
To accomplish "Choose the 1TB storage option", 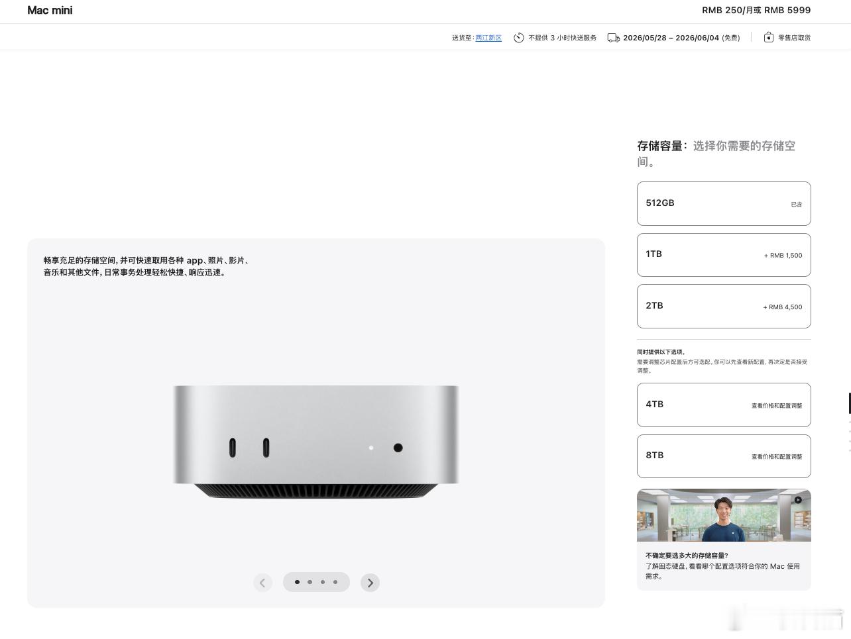I will [724, 255].
